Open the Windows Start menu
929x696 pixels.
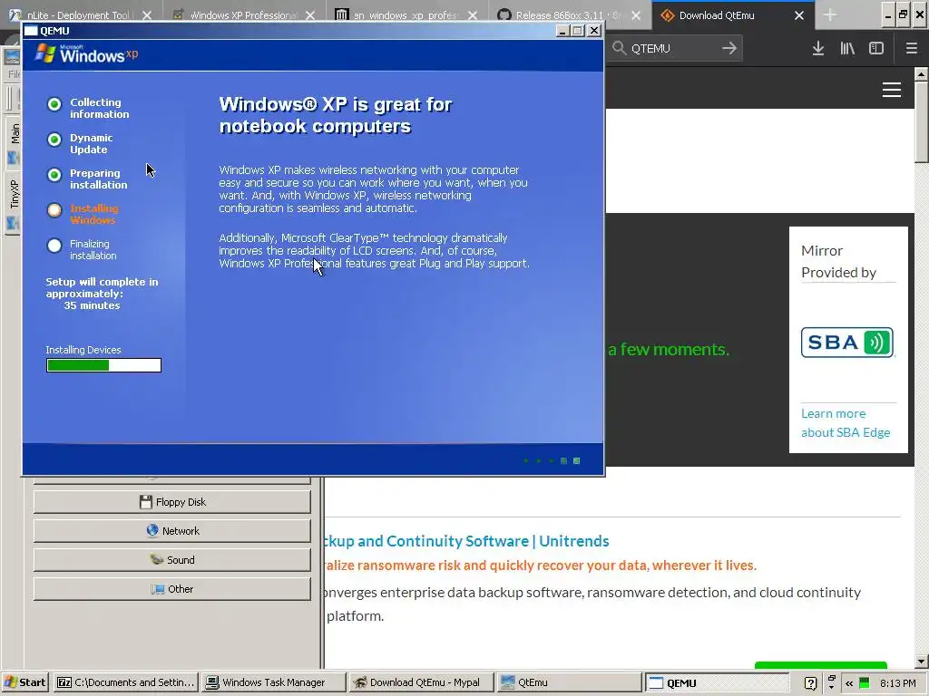click(25, 682)
